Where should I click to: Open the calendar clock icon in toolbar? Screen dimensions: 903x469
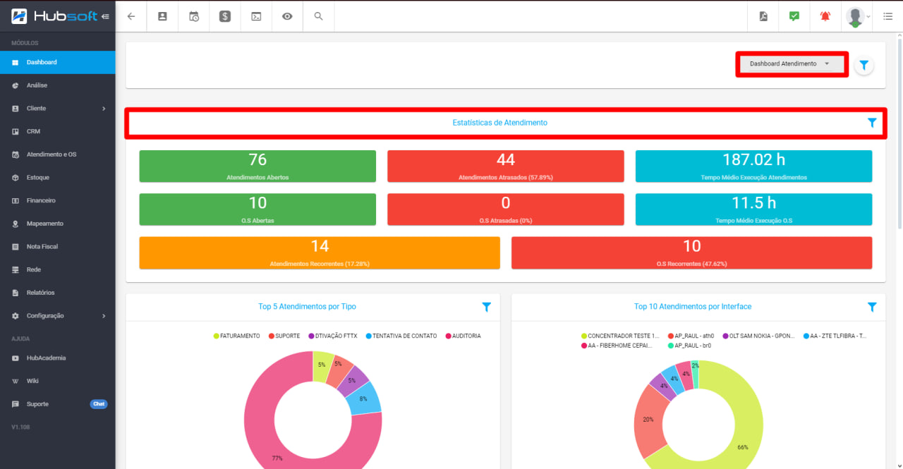pos(194,16)
